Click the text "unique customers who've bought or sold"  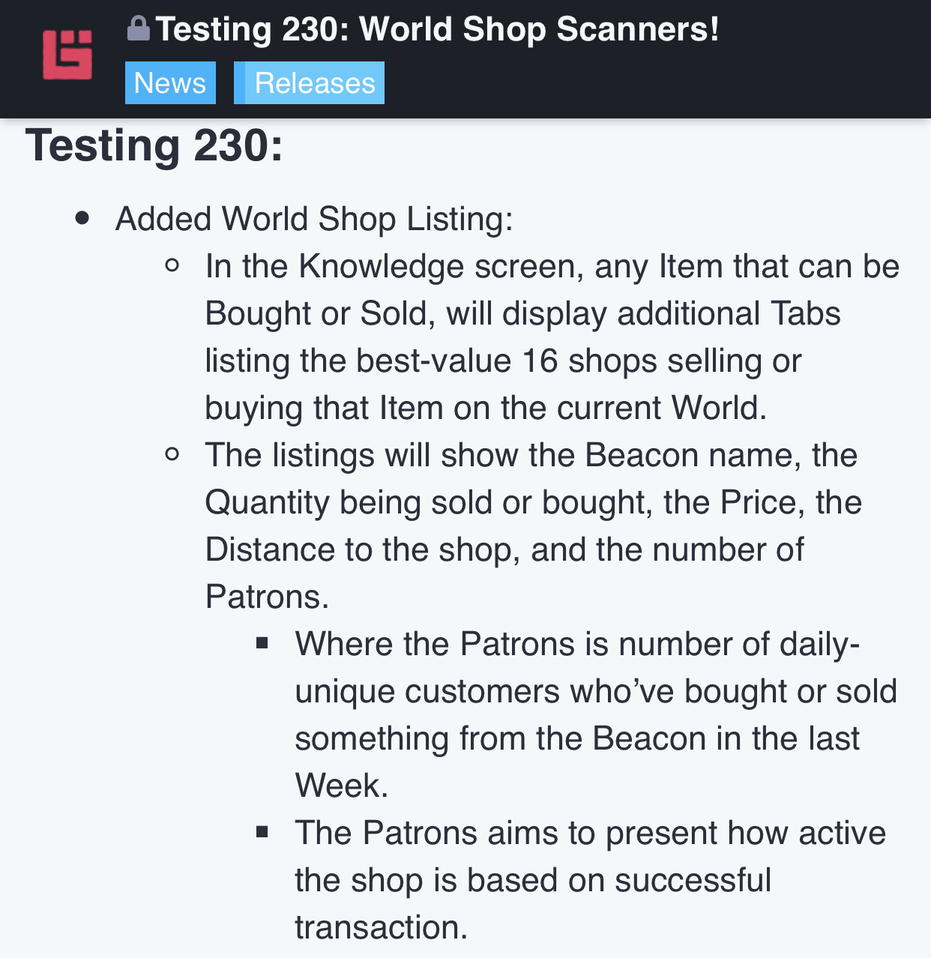point(595,691)
